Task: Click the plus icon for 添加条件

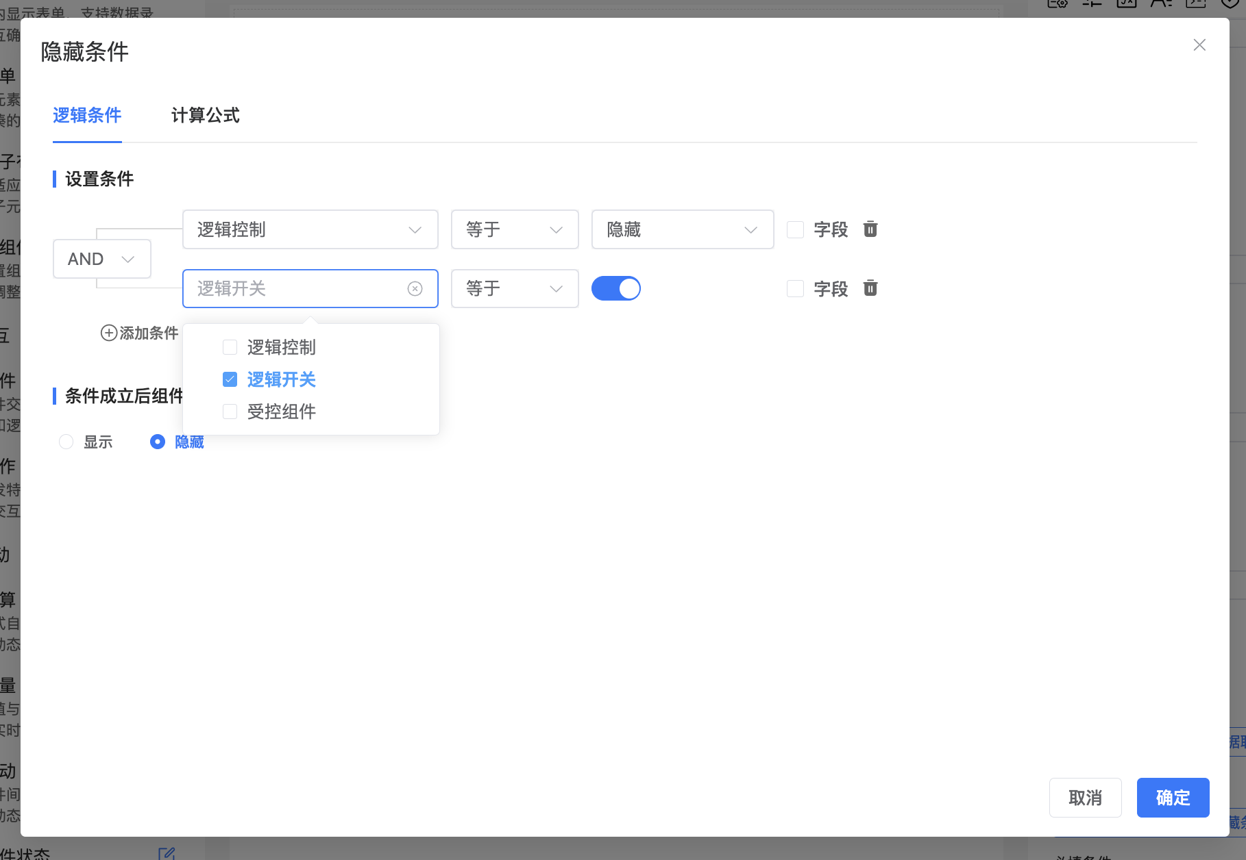Action: (x=109, y=333)
